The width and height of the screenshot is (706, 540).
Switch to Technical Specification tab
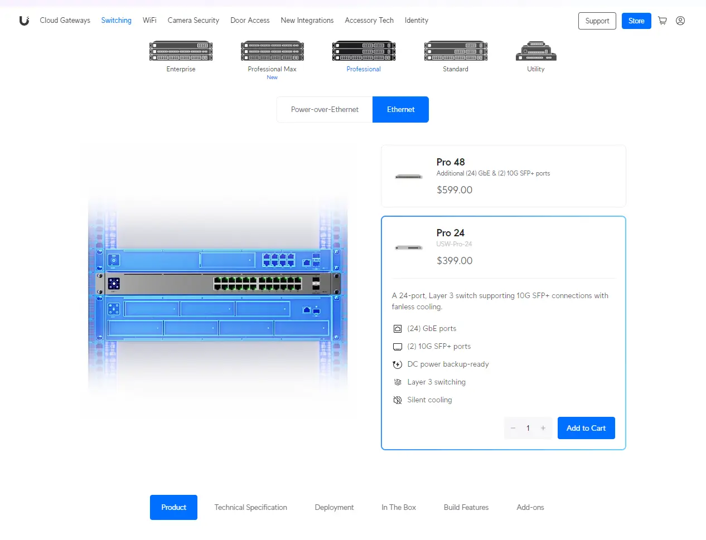click(251, 507)
